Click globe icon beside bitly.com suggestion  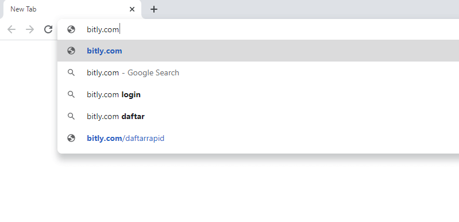(x=71, y=51)
